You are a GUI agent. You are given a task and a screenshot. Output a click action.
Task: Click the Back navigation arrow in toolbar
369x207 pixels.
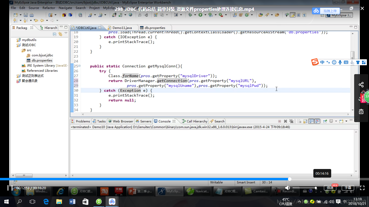click(x=42, y=20)
